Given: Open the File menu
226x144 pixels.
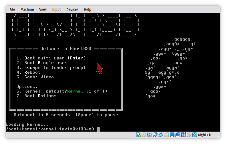Looking at the screenshot, I should click(12, 9).
